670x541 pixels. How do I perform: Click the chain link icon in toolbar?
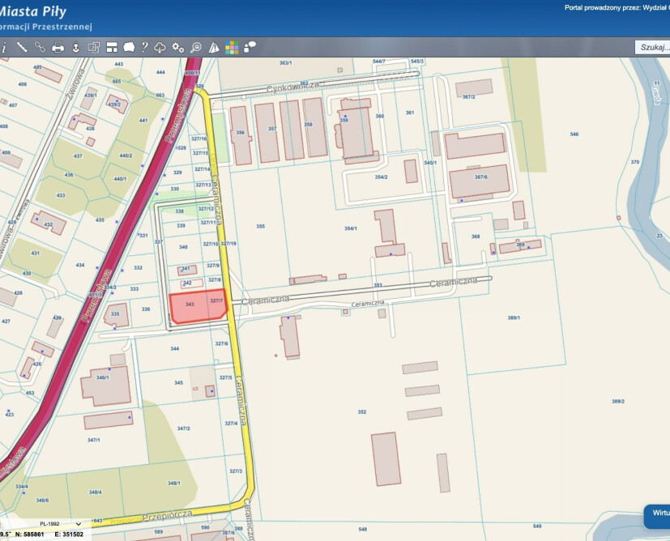pyautogui.click(x=40, y=47)
